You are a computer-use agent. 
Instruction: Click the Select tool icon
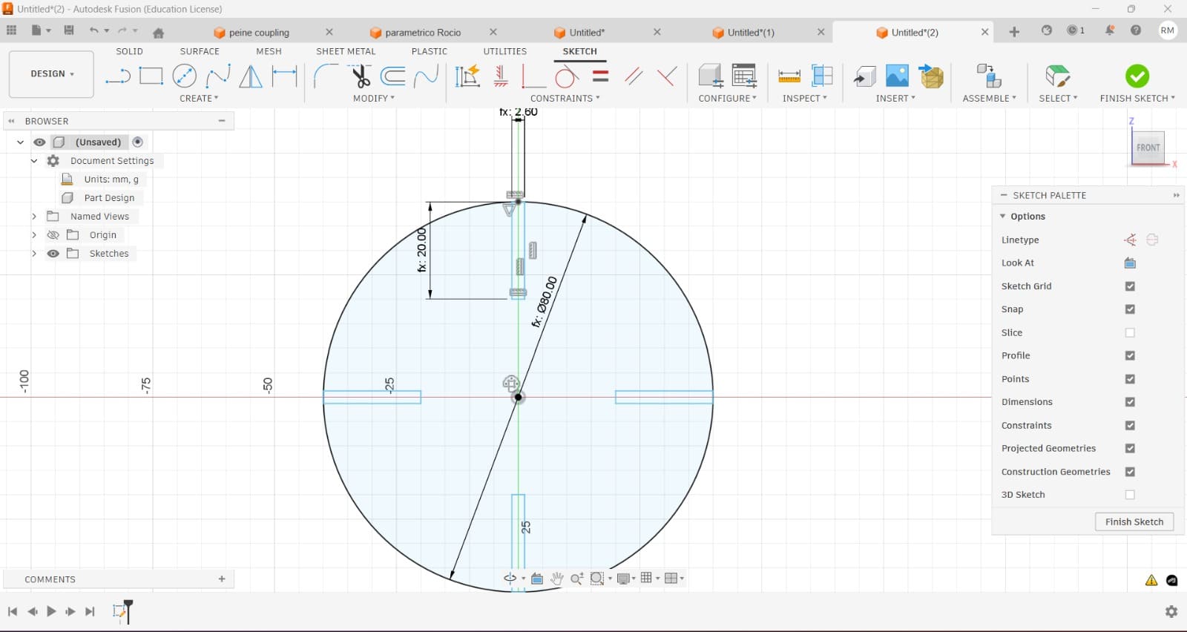pyautogui.click(x=1058, y=76)
